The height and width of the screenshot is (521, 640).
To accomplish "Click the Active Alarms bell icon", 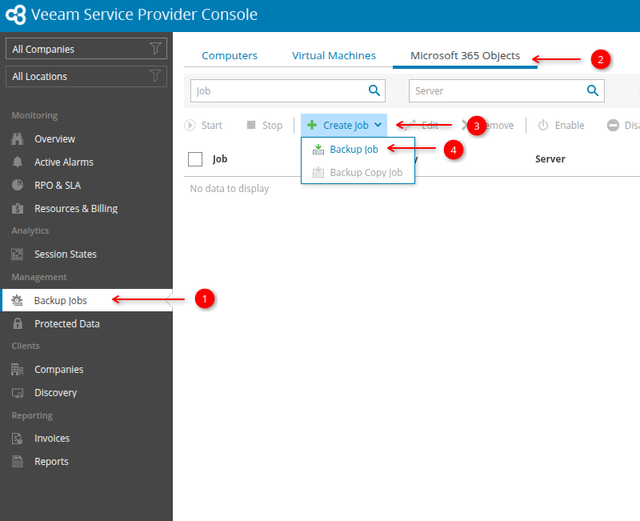I will (x=18, y=162).
